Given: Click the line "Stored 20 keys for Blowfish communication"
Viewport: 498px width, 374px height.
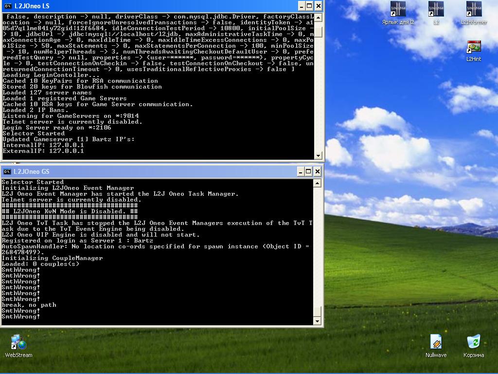Looking at the screenshot, I should [x=82, y=87].
